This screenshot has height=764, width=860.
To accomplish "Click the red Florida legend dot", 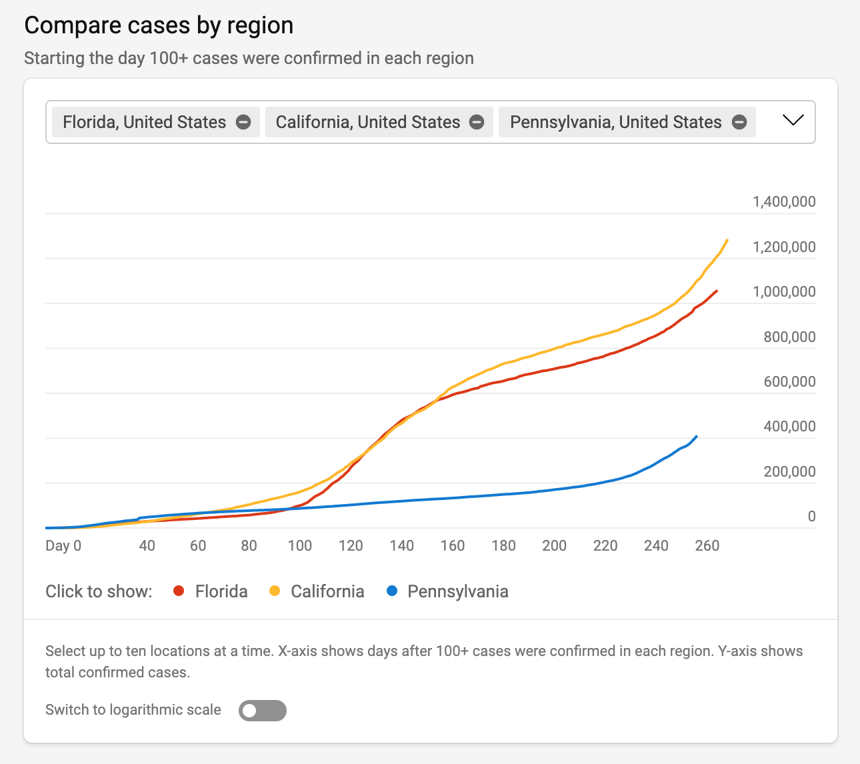I will [x=179, y=591].
